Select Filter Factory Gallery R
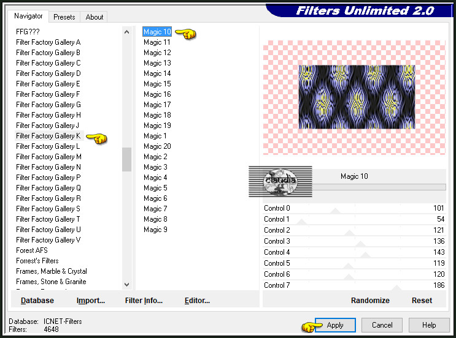Viewport: 456px width, 338px height. click(48, 198)
